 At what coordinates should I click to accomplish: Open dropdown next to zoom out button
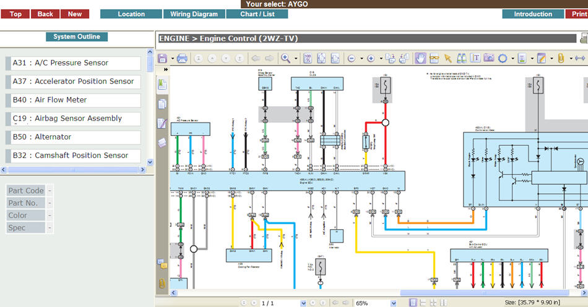coord(361,59)
